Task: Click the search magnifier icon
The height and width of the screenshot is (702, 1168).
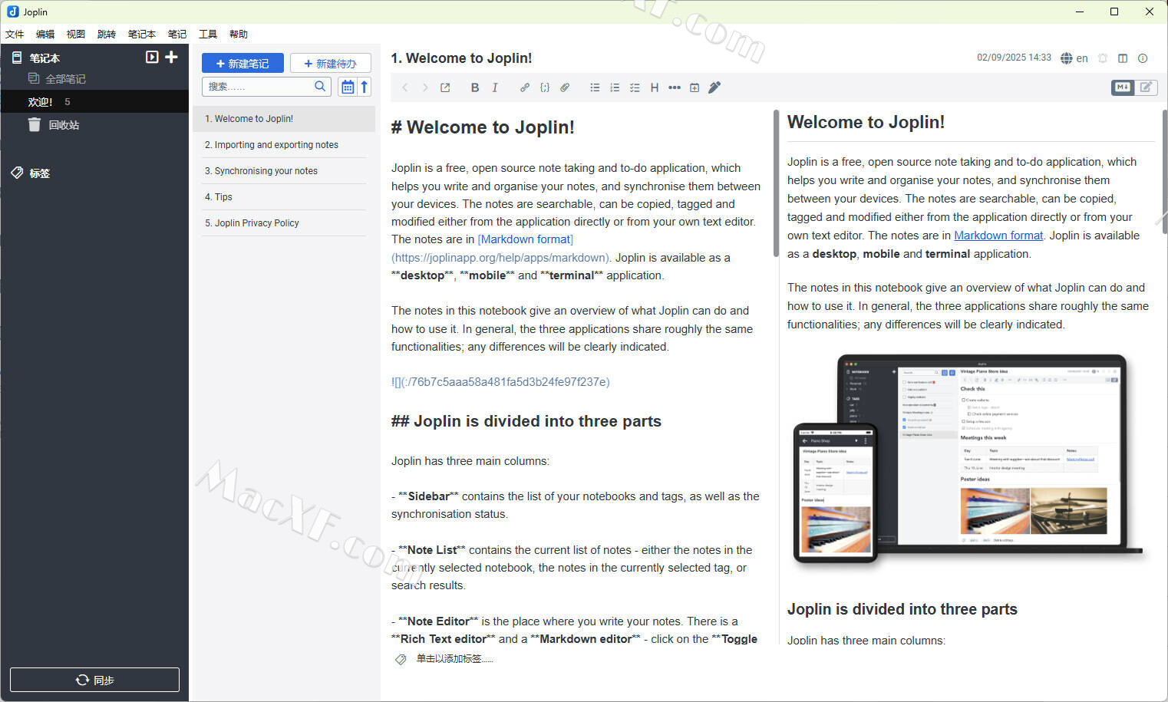Action: [x=321, y=87]
